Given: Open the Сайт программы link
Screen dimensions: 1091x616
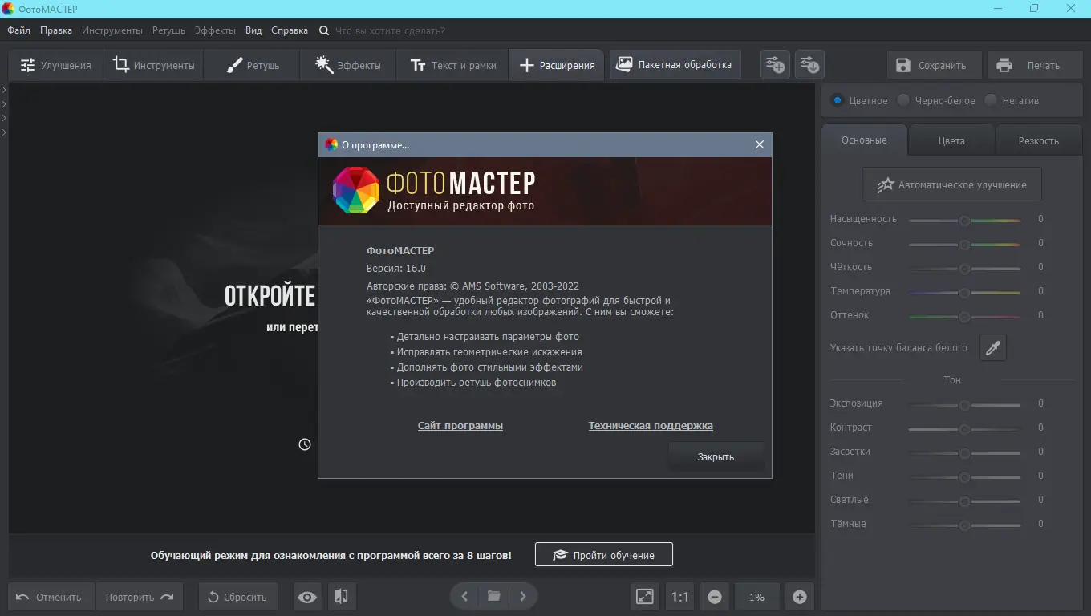Looking at the screenshot, I should coord(460,426).
